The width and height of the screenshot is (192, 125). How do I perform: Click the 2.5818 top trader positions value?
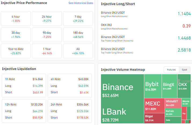[x=184, y=50]
